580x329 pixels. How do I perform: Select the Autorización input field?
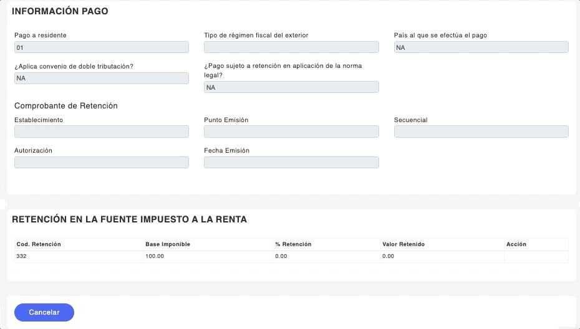pyautogui.click(x=101, y=162)
